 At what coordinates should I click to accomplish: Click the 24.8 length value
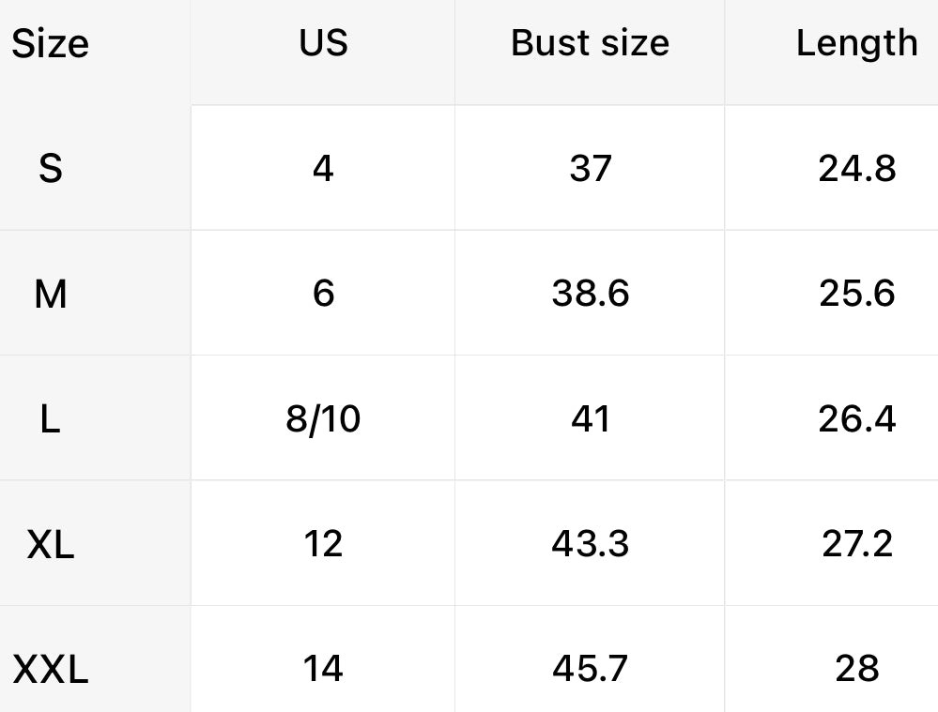pyautogui.click(x=856, y=169)
